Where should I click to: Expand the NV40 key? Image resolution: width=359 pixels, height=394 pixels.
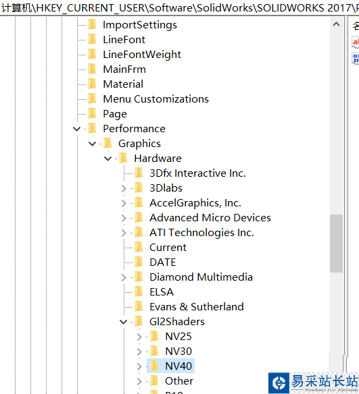point(139,366)
